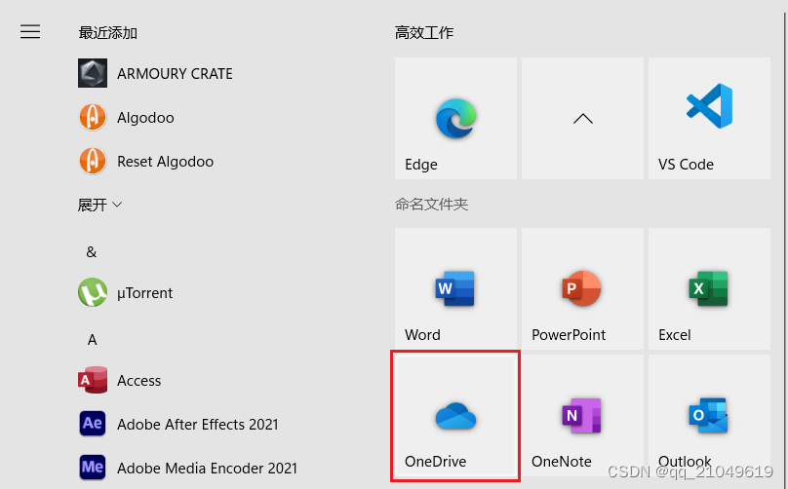Click the Reset Algodoo icon
Screen dimensions: 788x489
93,161
